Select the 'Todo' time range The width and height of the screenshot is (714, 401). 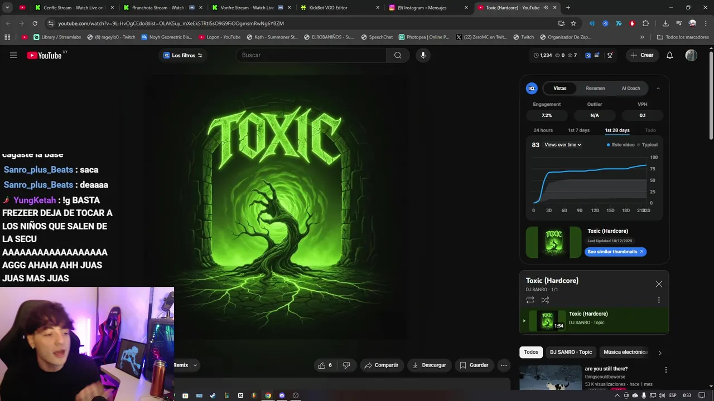[650, 130]
